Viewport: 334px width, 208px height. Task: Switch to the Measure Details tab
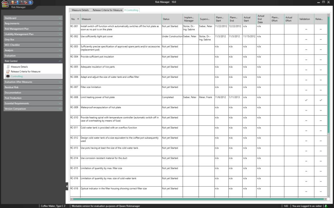[x=80, y=10]
